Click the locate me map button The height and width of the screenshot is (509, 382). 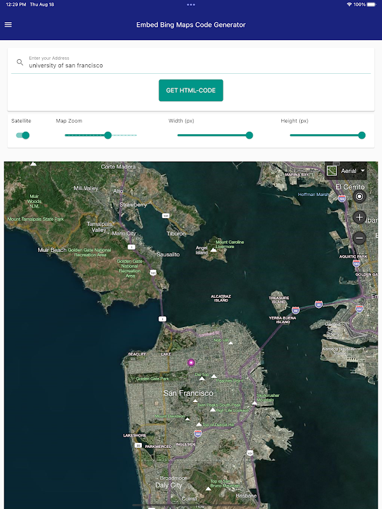tap(359, 197)
